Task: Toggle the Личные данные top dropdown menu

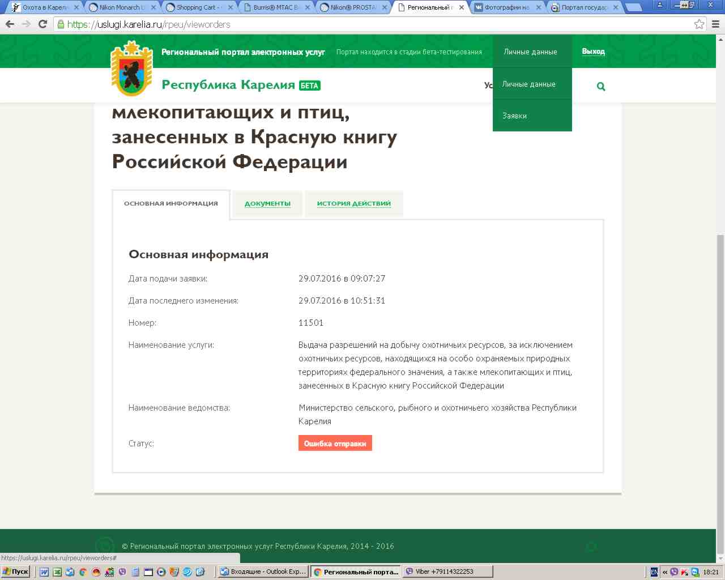Action: [530, 52]
